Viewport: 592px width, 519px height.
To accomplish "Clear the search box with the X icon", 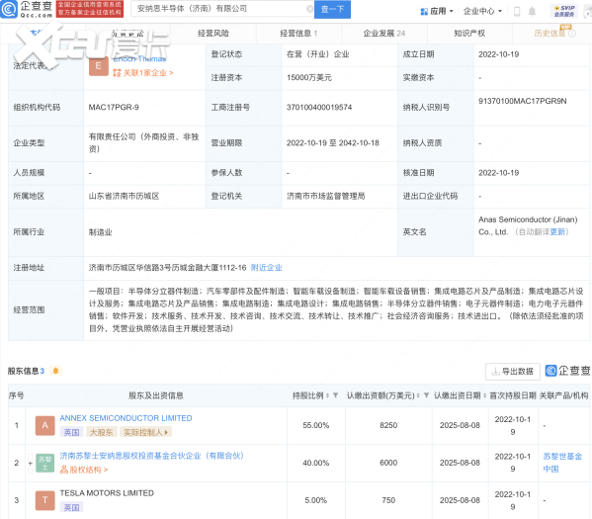I will click(309, 9).
